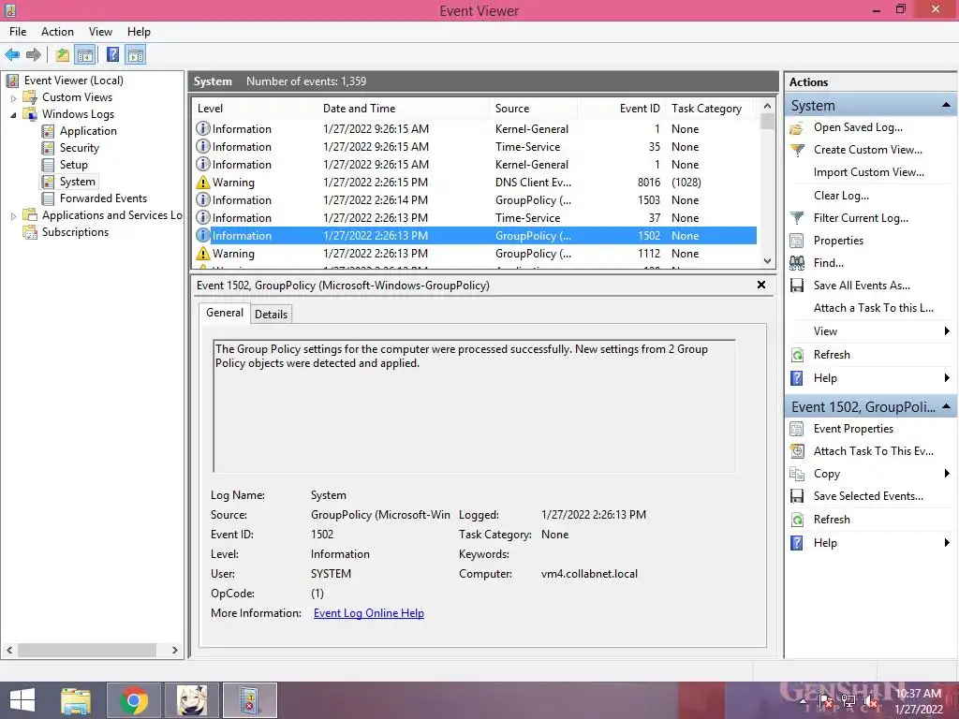Switch to the General tab
959x719 pixels.
pos(225,313)
